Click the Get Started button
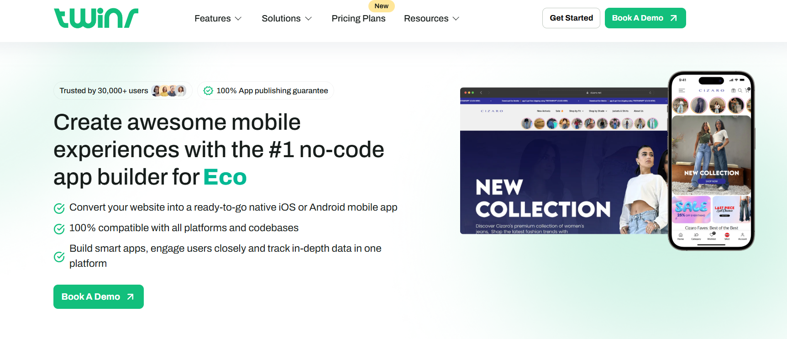Screen dimensions: 787x339 571,18
